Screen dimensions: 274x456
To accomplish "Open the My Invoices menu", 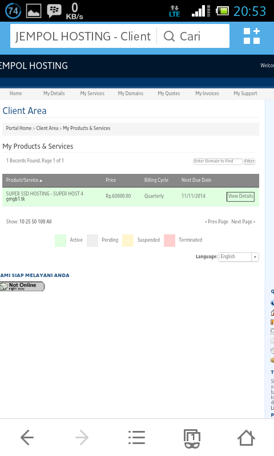I will coord(207,93).
